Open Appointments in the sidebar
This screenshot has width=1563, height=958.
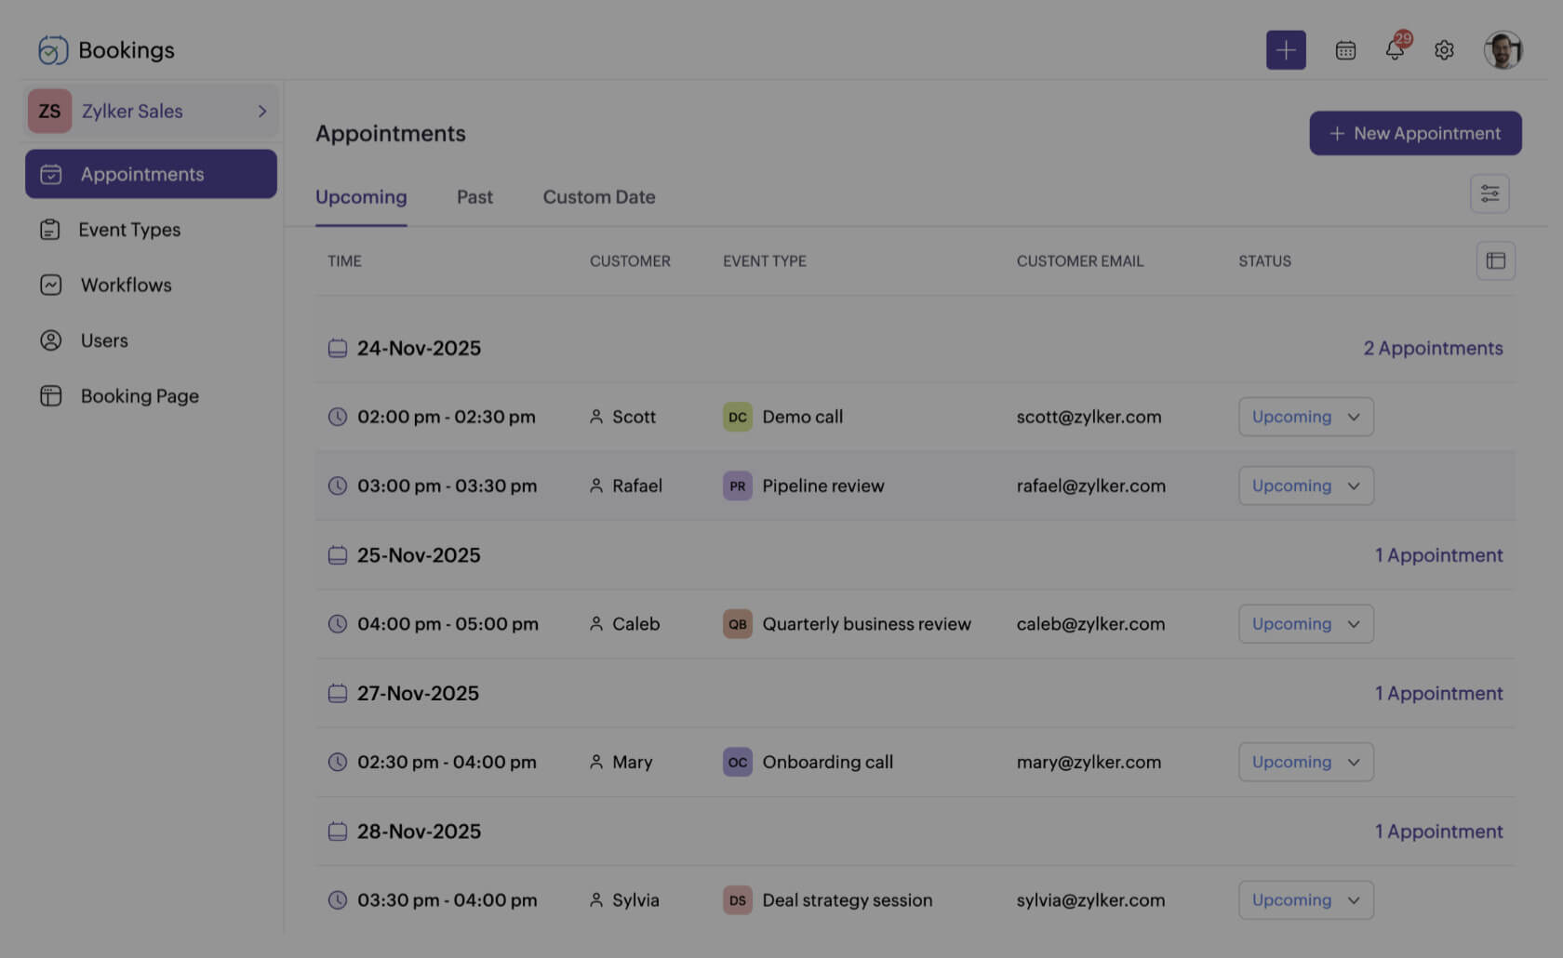click(x=151, y=174)
